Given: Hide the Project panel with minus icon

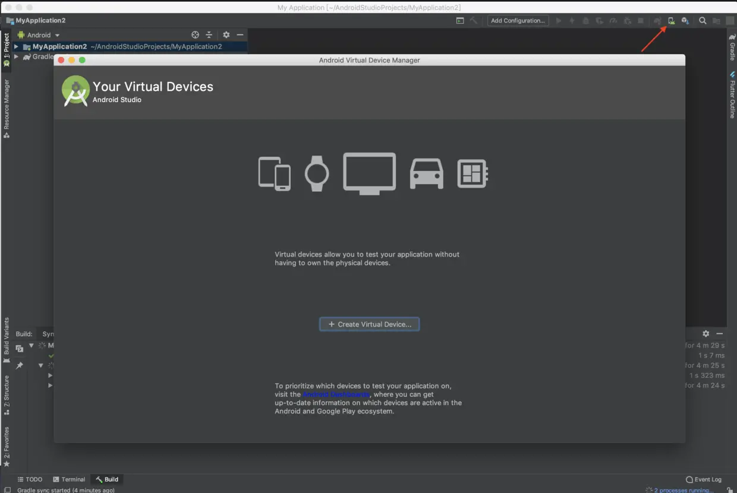Looking at the screenshot, I should pos(240,35).
